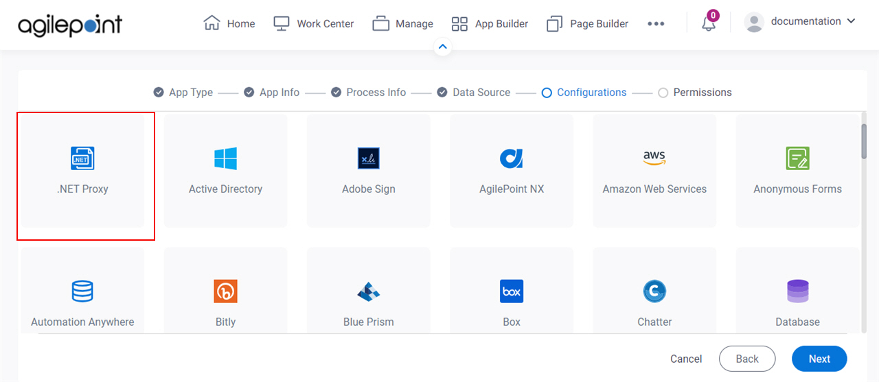879x382 pixels.
Task: Expand the documentation user dropdown
Action: click(812, 21)
